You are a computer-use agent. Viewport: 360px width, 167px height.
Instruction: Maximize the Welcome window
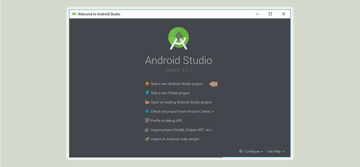click(270, 14)
